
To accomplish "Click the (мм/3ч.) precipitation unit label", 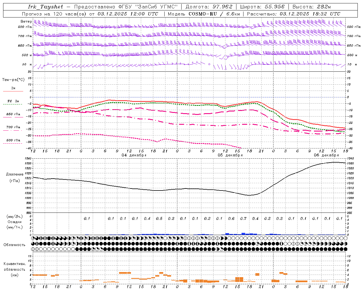I will (15, 216).
